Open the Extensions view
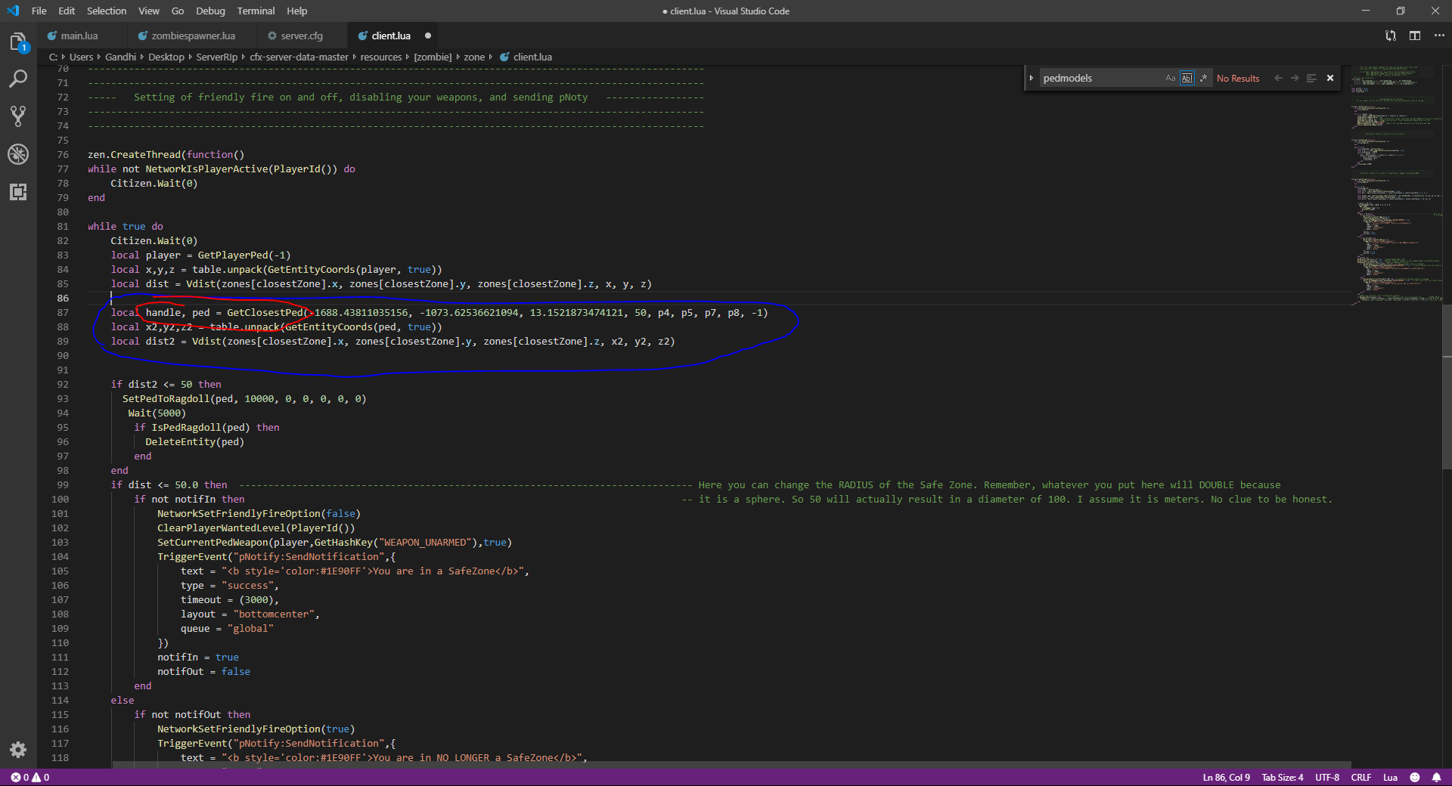 (18, 192)
